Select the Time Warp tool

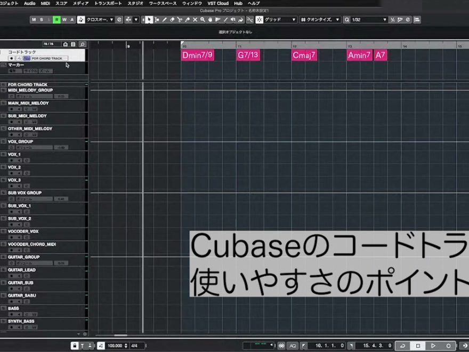218,20
